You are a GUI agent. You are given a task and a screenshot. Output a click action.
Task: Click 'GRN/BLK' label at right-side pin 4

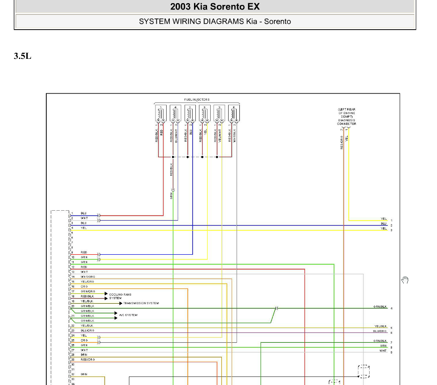(380, 307)
